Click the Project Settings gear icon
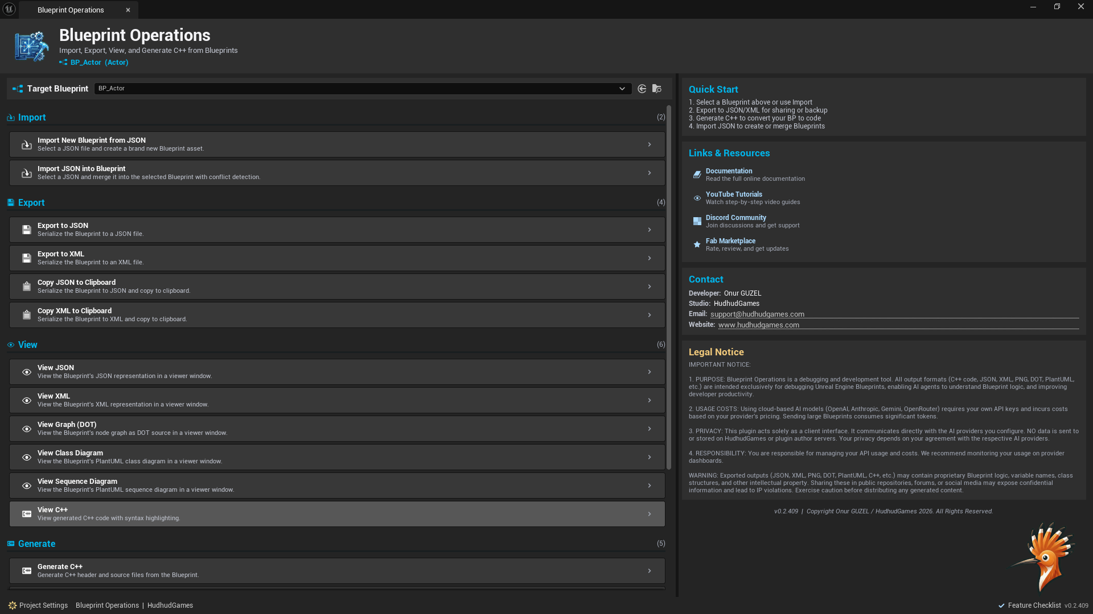The width and height of the screenshot is (1093, 614). (x=13, y=605)
